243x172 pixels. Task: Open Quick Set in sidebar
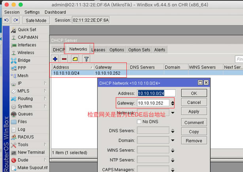tap(27, 29)
